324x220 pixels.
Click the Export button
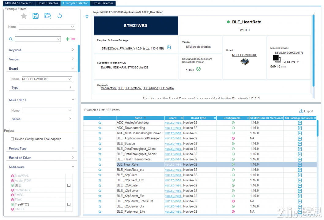point(306,111)
